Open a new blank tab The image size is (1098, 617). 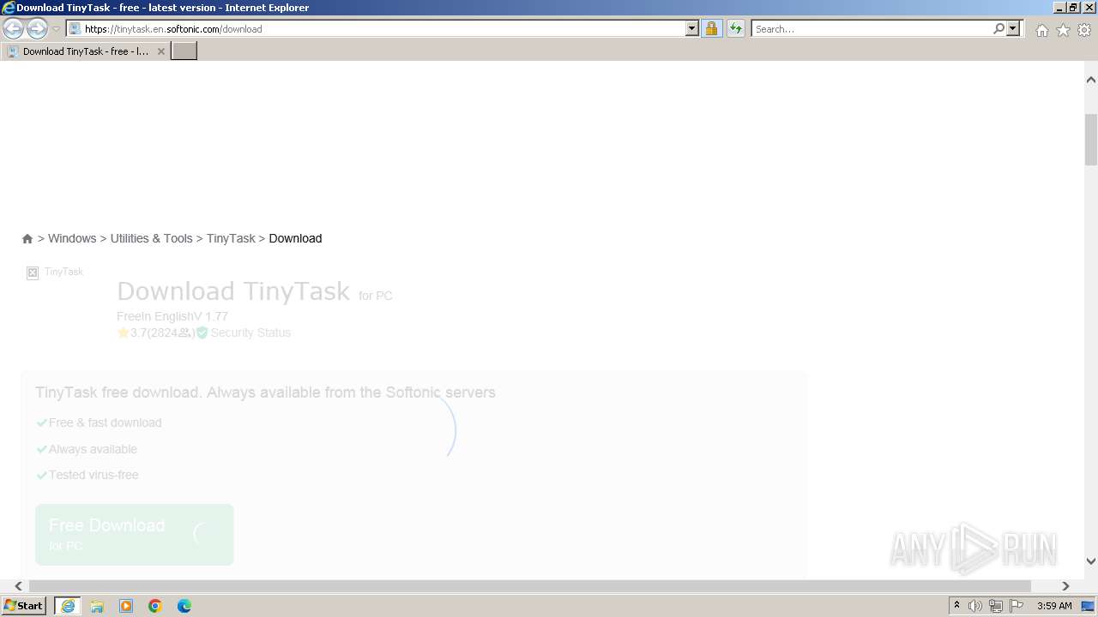(184, 51)
